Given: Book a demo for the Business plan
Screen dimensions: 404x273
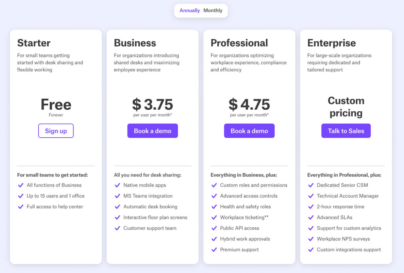Looking at the screenshot, I should pyautogui.click(x=153, y=131).
